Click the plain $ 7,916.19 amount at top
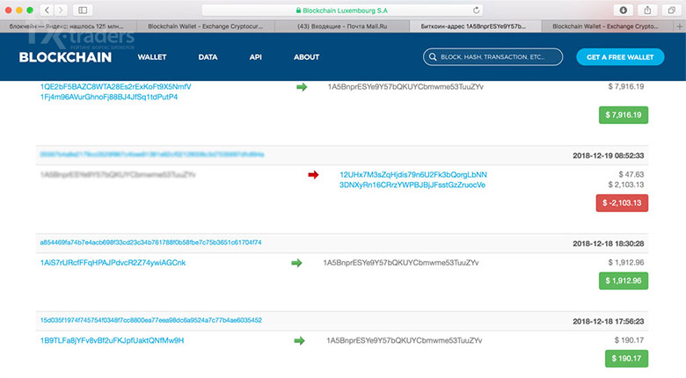This screenshot has height=378, width=686. click(625, 87)
